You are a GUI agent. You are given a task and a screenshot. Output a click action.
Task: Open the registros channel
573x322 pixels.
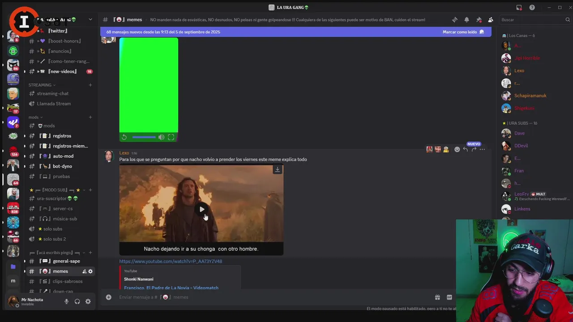60,136
